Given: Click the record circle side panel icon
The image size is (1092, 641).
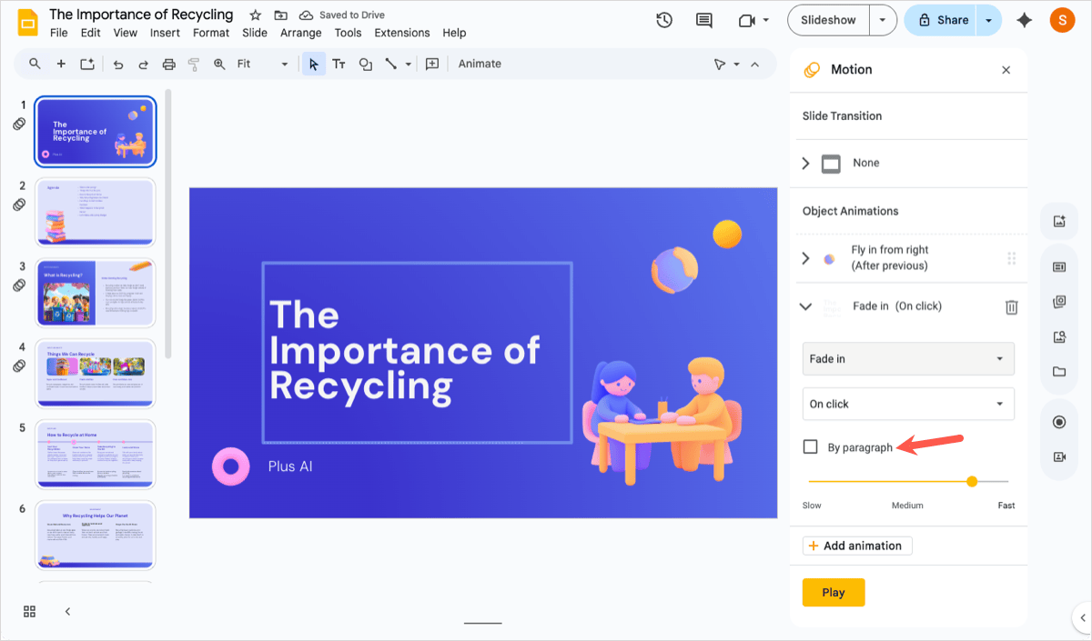Looking at the screenshot, I should coord(1059,422).
